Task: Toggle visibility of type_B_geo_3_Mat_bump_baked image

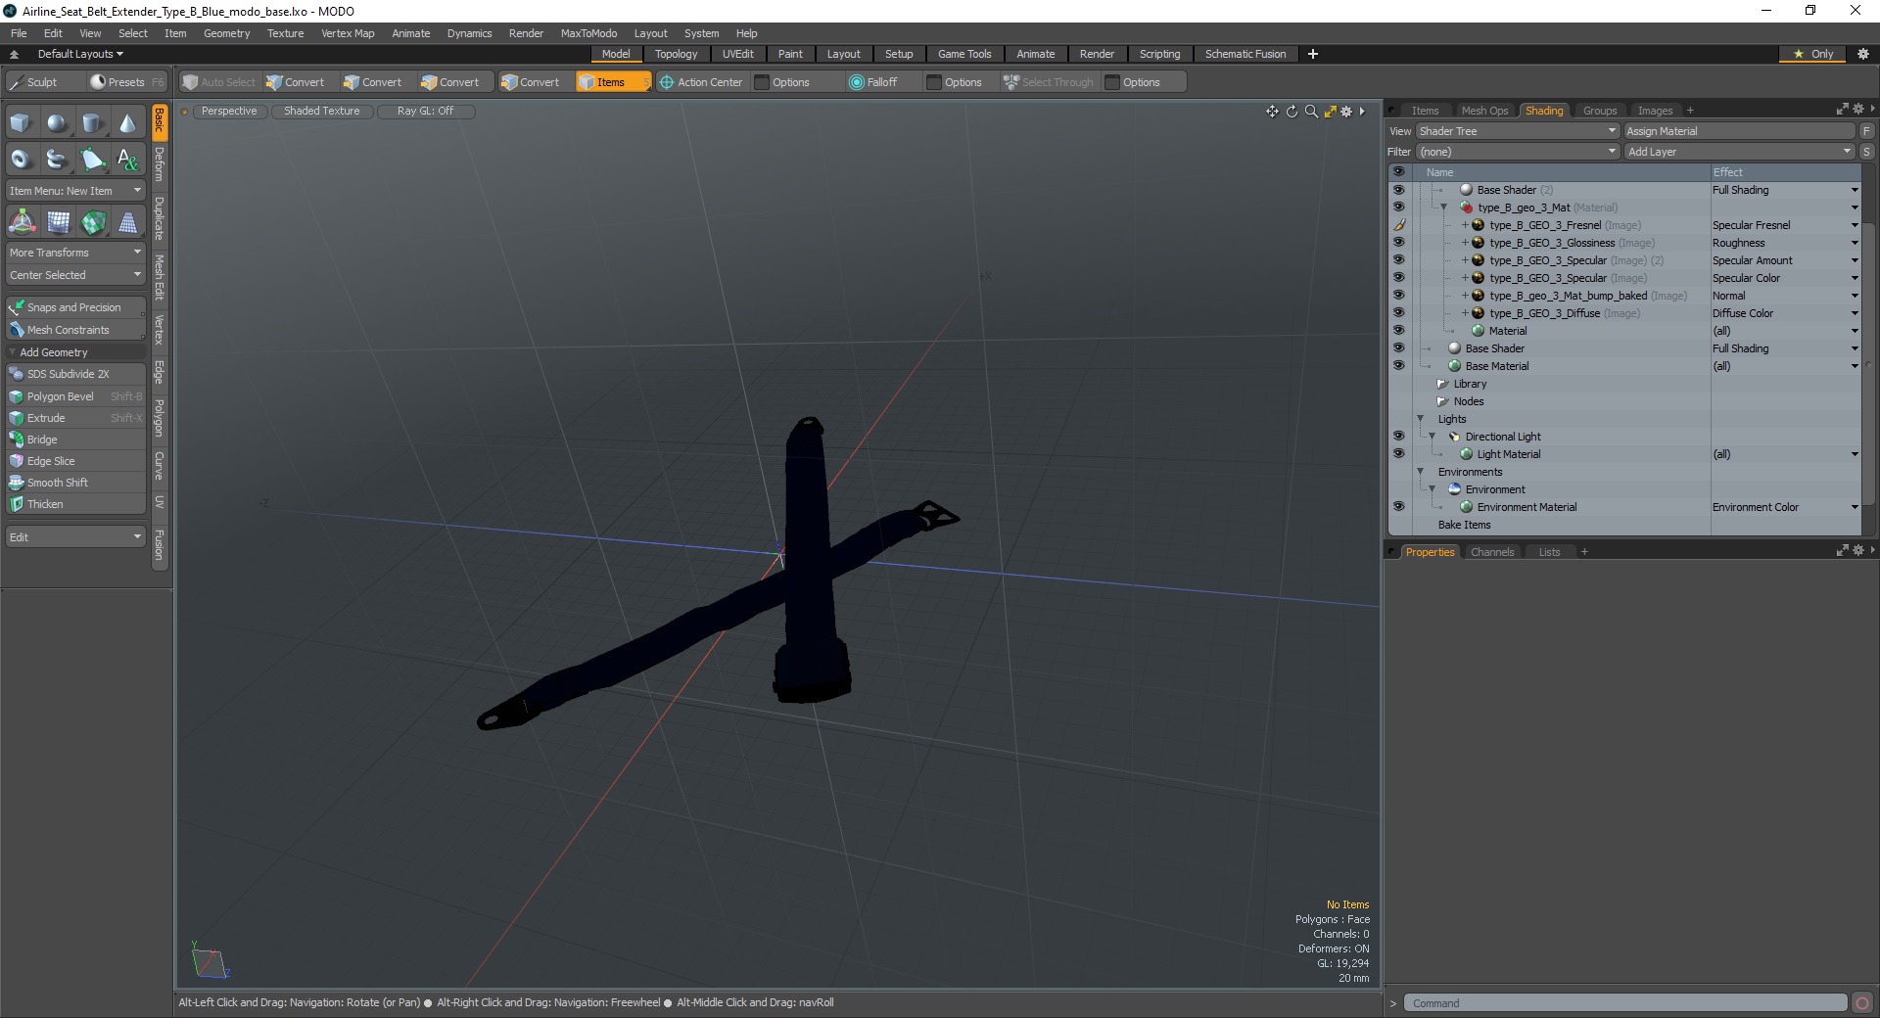Action: coord(1398,296)
